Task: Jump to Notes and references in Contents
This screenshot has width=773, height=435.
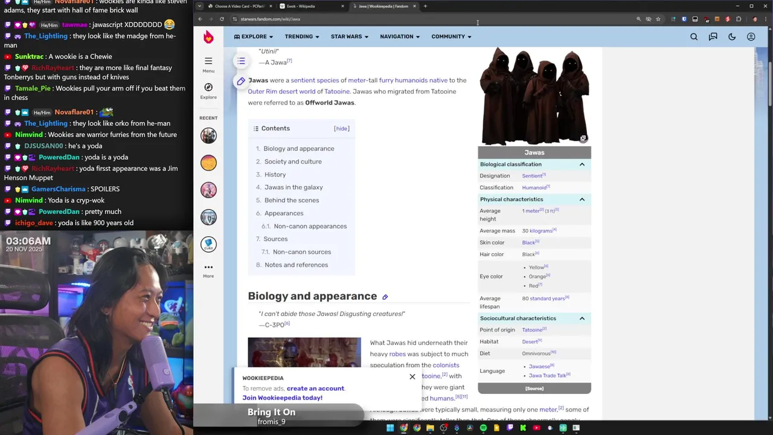Action: [x=296, y=265]
